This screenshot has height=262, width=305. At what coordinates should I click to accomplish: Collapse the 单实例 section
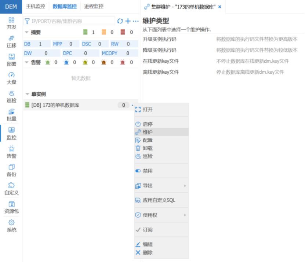point(27,94)
